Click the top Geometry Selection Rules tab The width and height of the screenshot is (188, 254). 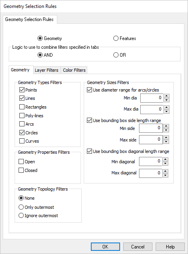29,19
